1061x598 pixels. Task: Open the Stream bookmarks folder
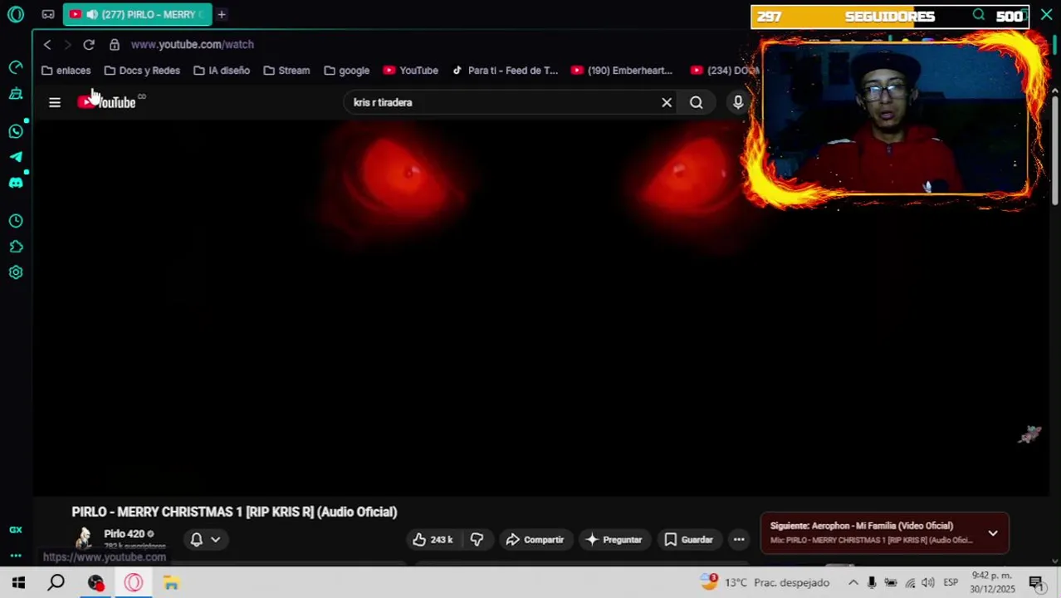tap(286, 71)
